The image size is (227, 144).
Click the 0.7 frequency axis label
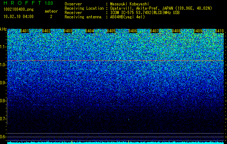pos(3,119)
